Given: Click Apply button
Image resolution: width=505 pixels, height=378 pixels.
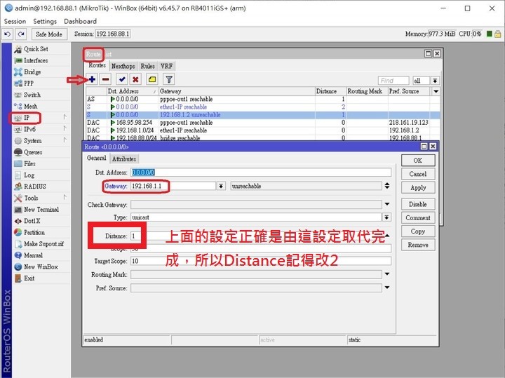Looking at the screenshot, I should (418, 188).
